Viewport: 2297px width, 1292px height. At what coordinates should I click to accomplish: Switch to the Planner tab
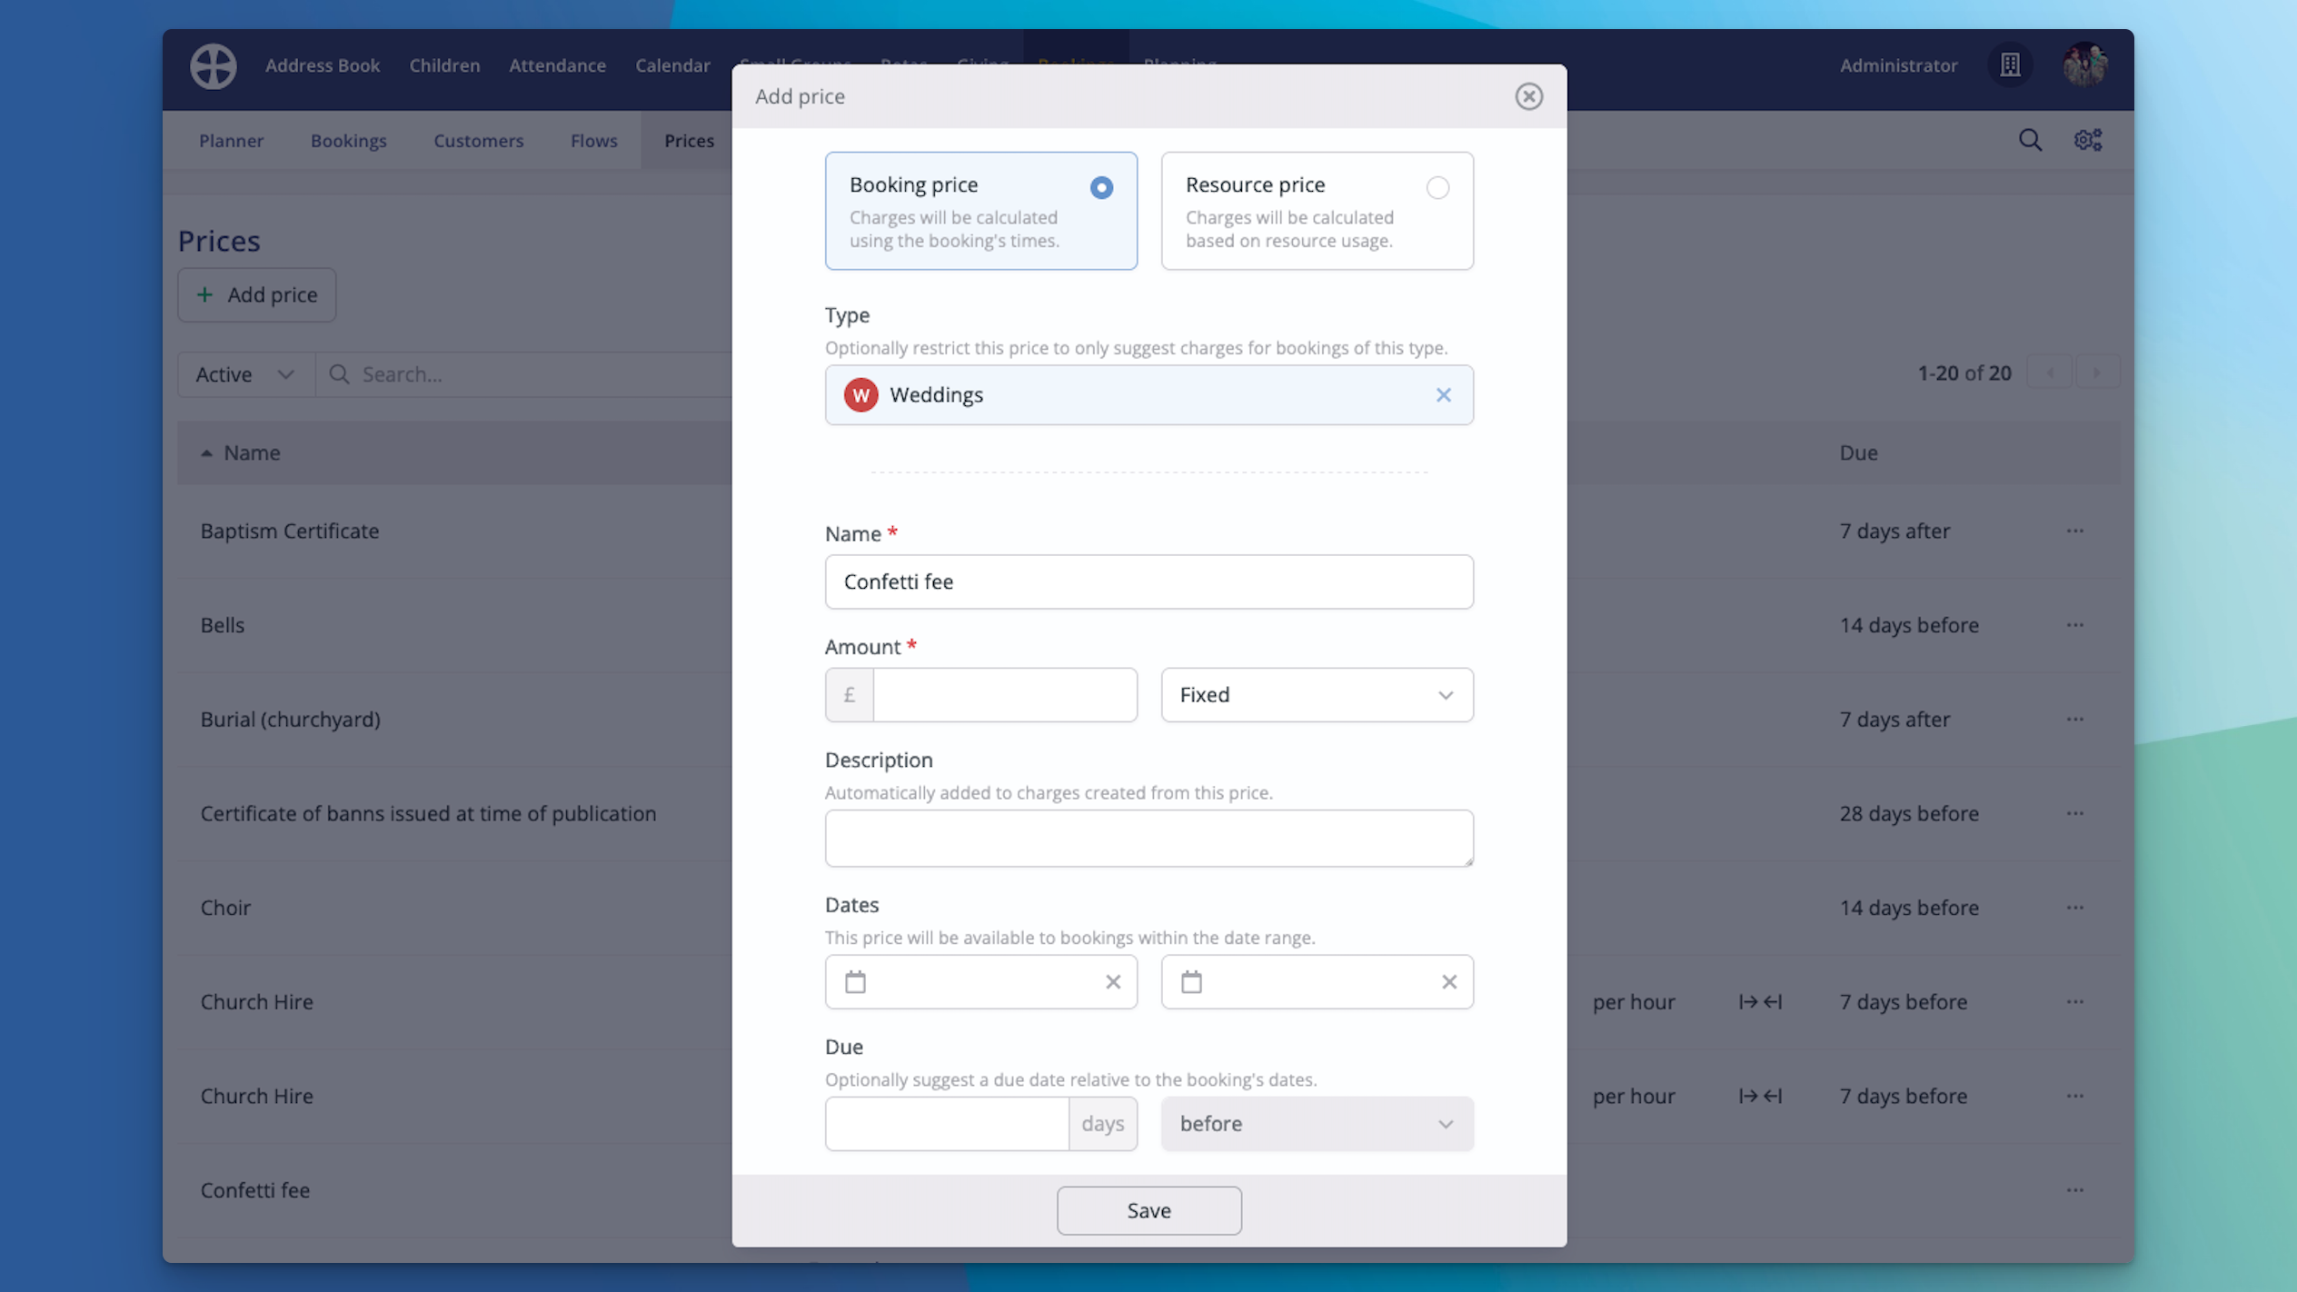(x=231, y=141)
